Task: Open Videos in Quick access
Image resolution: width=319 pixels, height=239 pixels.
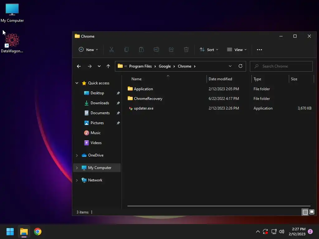Action: 96,143
